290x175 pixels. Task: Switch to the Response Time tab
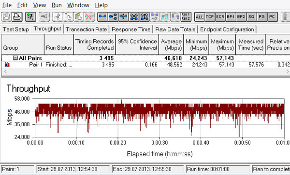pos(131,29)
